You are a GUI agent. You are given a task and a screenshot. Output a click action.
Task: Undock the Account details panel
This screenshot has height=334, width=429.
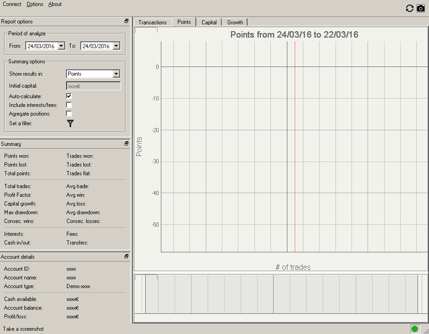pyautogui.click(x=126, y=256)
